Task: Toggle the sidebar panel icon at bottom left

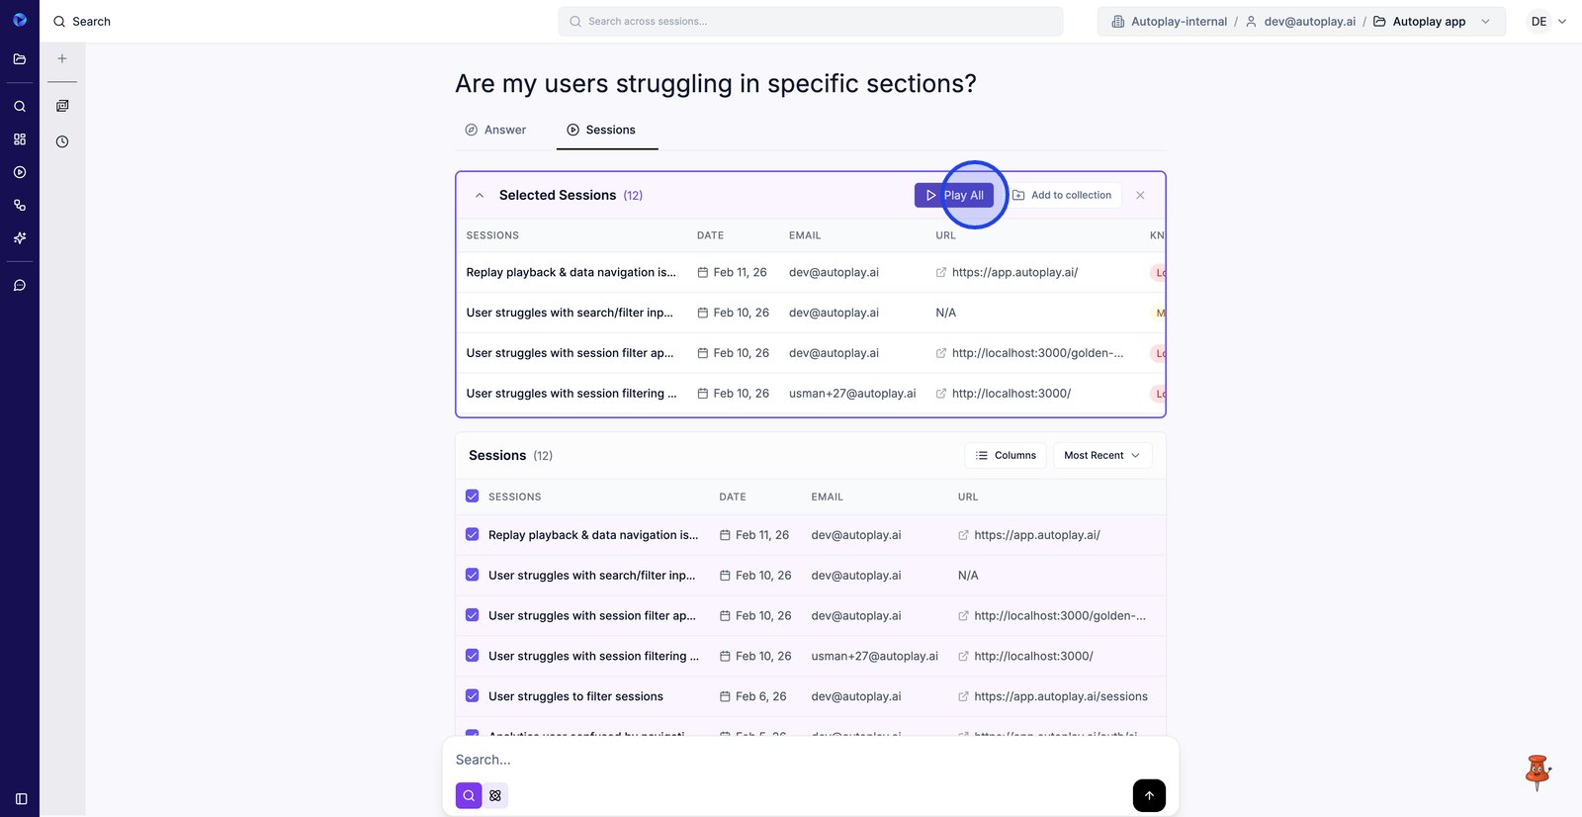Action: click(21, 798)
